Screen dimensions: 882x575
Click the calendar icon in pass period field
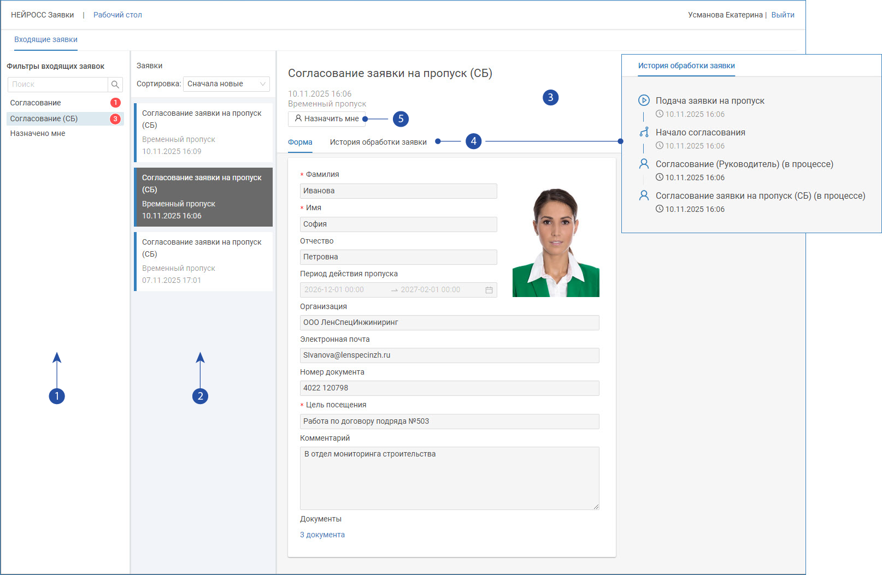click(489, 290)
